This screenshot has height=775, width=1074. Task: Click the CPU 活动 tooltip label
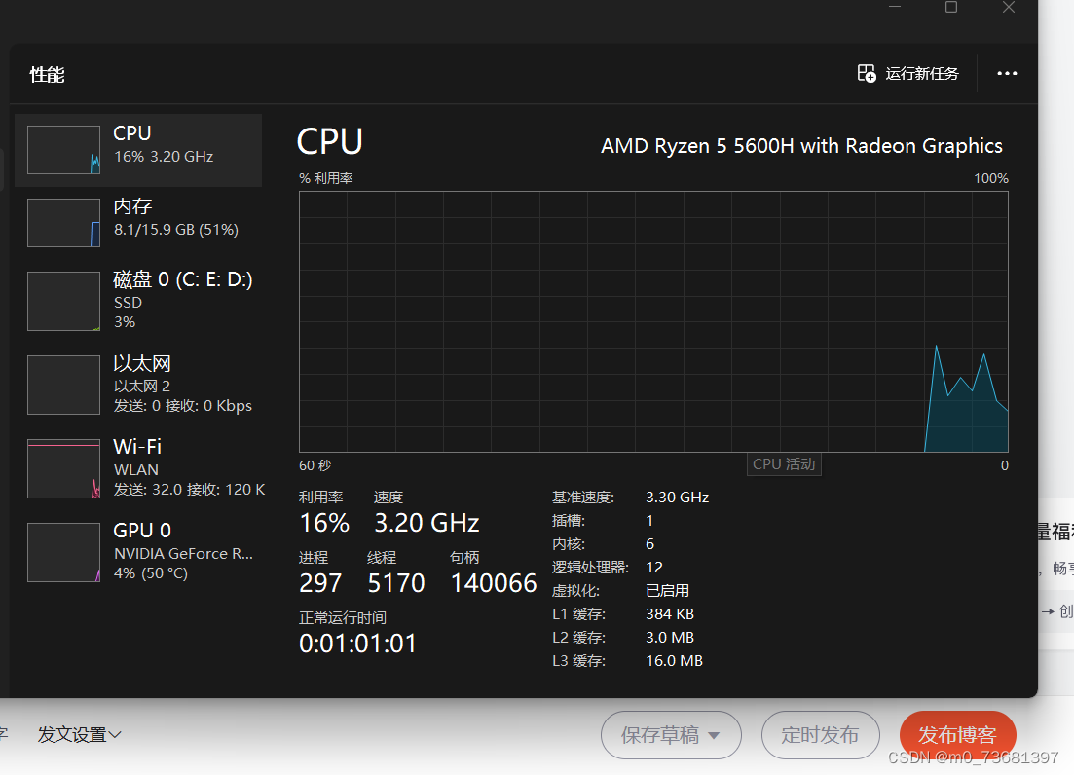click(784, 464)
